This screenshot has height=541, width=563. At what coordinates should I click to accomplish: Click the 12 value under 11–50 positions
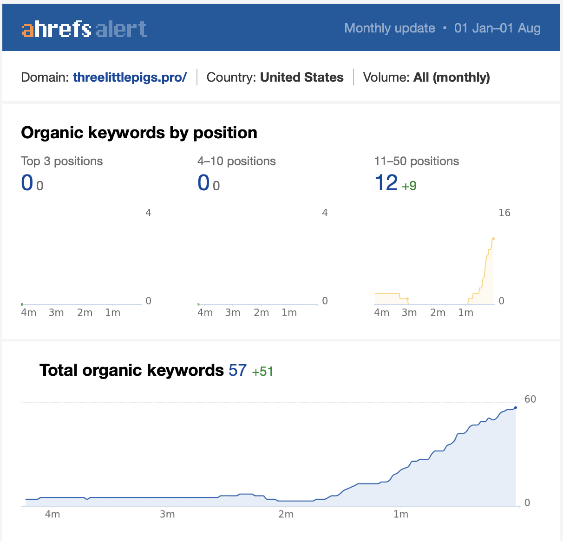pyautogui.click(x=386, y=183)
